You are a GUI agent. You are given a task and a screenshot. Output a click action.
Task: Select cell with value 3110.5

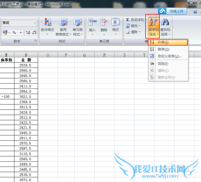pyautogui.click(x=26, y=154)
